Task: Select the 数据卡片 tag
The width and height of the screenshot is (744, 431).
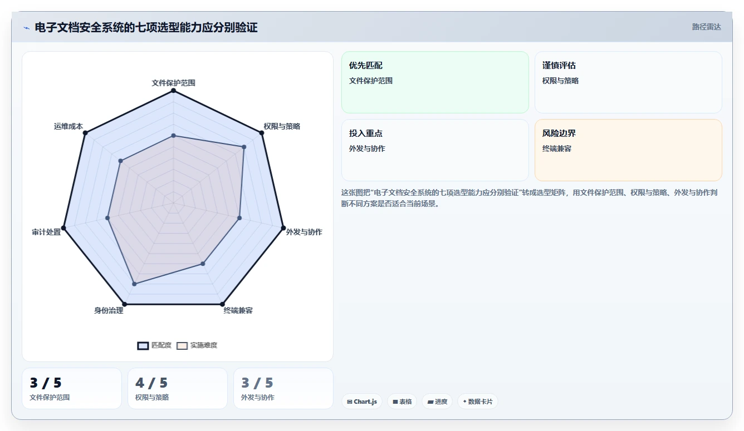Action: pyautogui.click(x=478, y=402)
